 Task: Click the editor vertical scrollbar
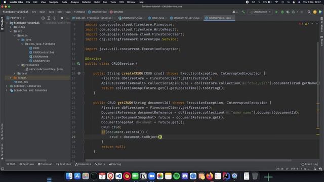[318, 84]
